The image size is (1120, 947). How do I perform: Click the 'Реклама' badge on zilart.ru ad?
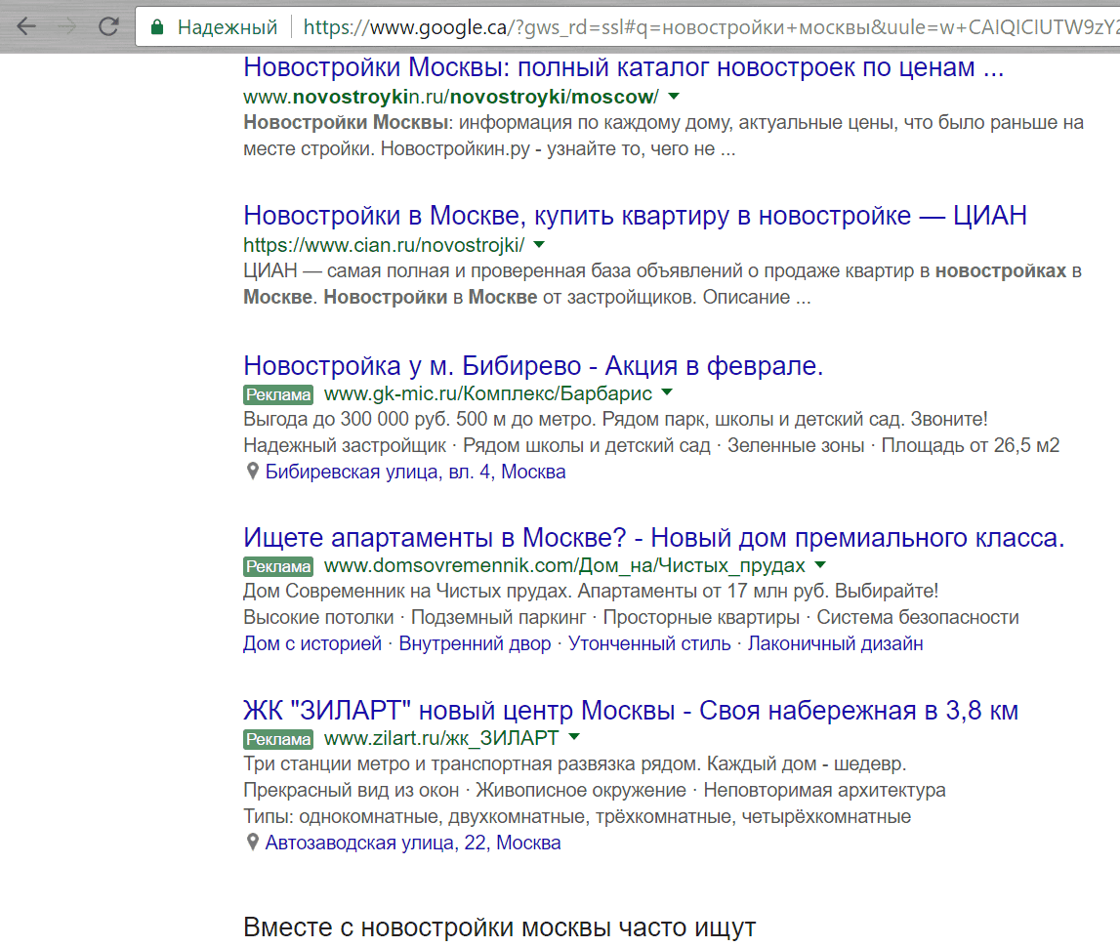(278, 739)
